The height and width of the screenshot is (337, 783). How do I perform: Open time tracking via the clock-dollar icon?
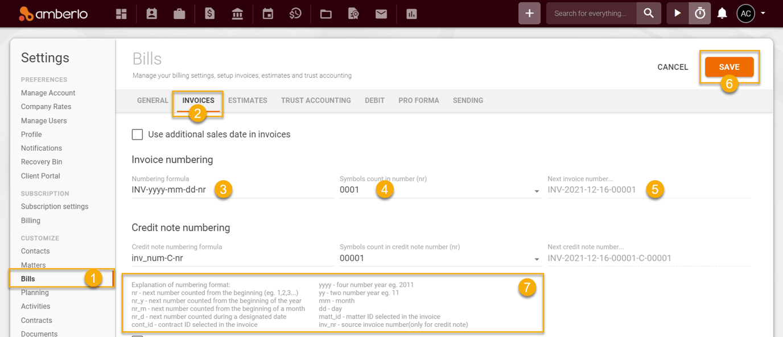point(295,13)
